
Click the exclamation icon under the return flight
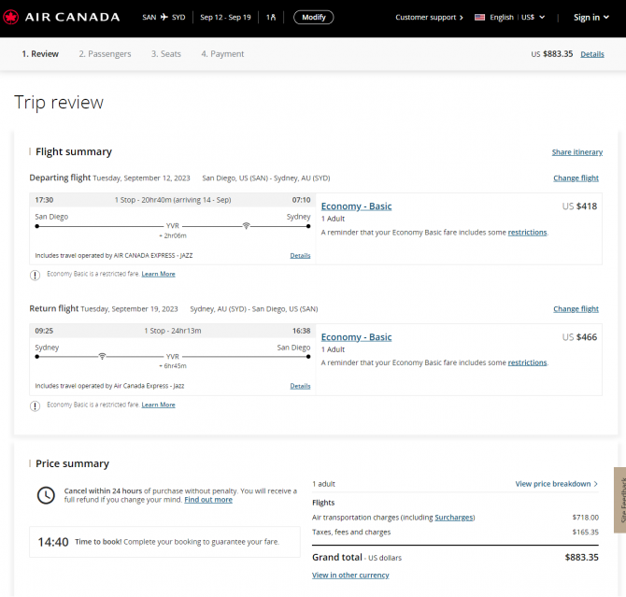pyautogui.click(x=36, y=406)
